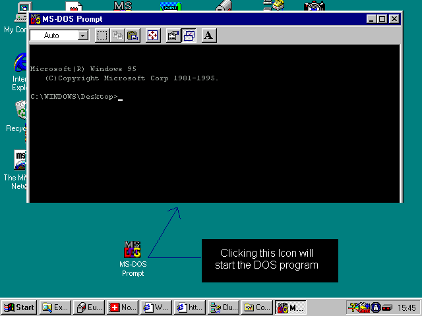
Task: Click the Copy toolbar icon
Action: tap(117, 36)
